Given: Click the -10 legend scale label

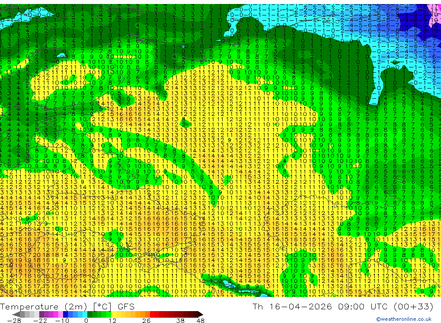Looking at the screenshot, I should click(x=62, y=321).
